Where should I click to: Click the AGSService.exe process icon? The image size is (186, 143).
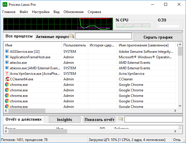tap(7, 51)
